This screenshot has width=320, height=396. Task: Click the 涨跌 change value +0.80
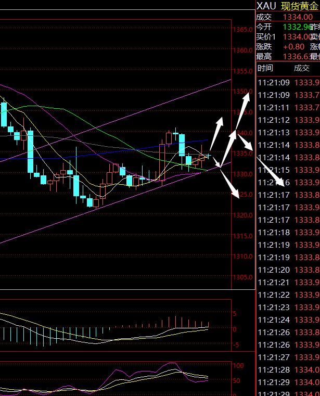[294, 47]
